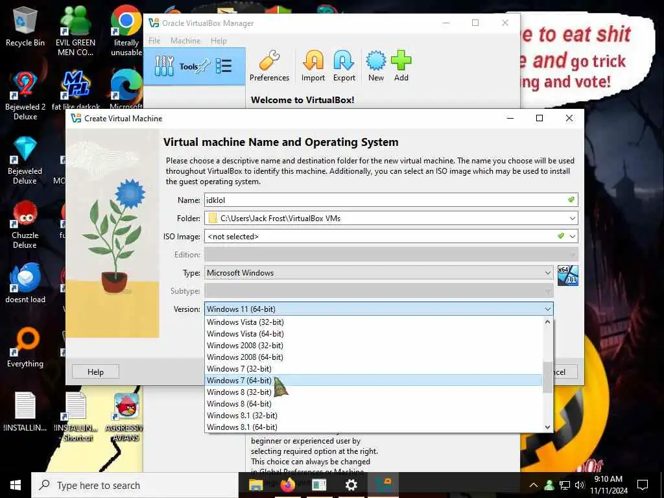
Task: Click the green Add machine icon
Action: point(401,65)
